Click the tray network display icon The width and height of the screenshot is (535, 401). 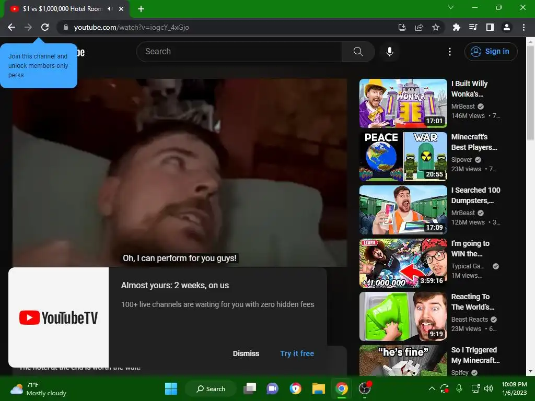(475, 388)
